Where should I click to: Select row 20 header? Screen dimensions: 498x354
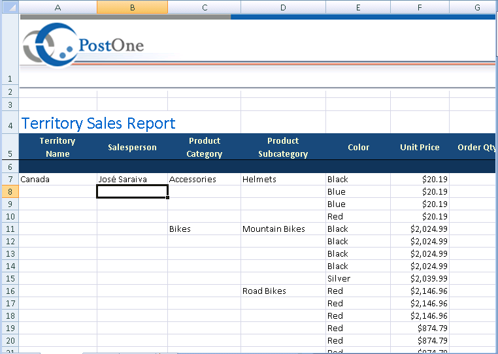[x=10, y=340]
